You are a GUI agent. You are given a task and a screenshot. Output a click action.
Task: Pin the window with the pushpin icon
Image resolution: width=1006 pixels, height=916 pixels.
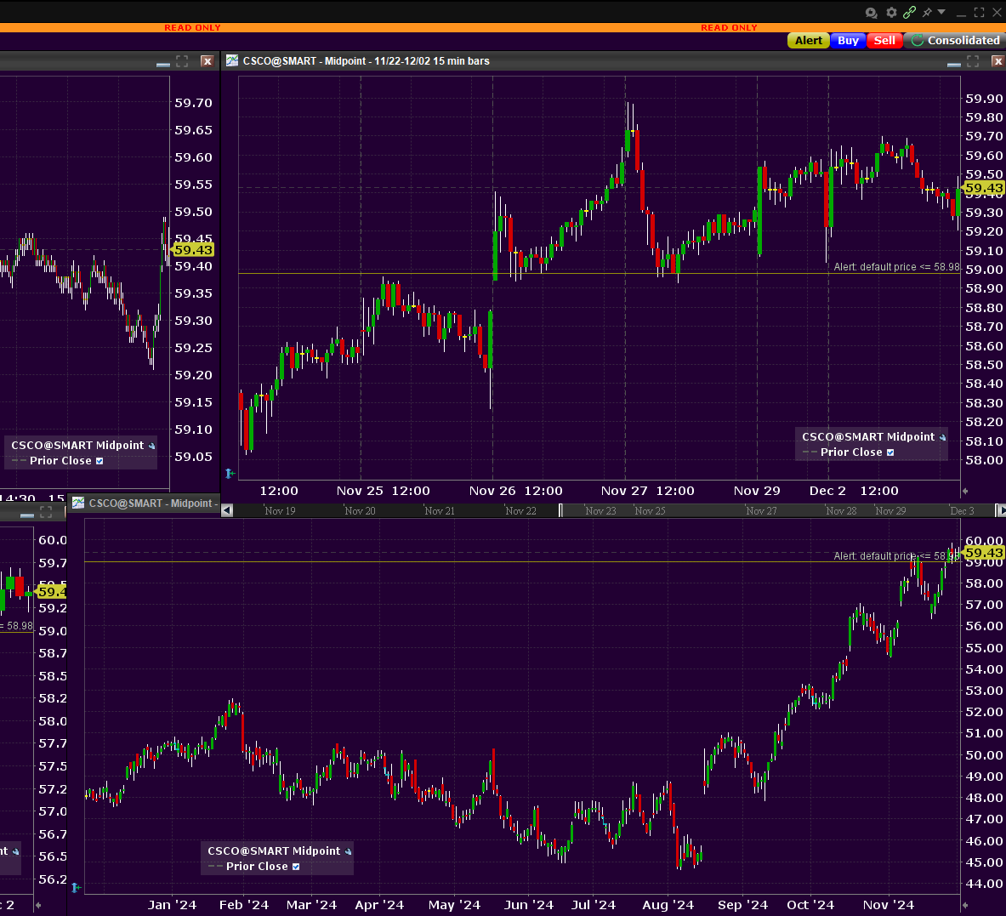coord(927,13)
